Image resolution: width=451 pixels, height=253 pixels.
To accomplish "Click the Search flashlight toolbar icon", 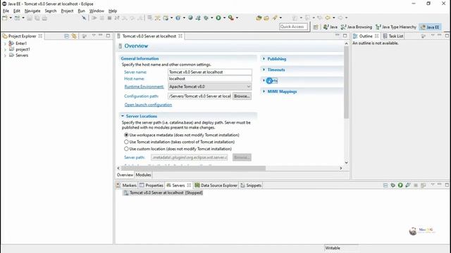I will pyautogui.click(x=274, y=18).
